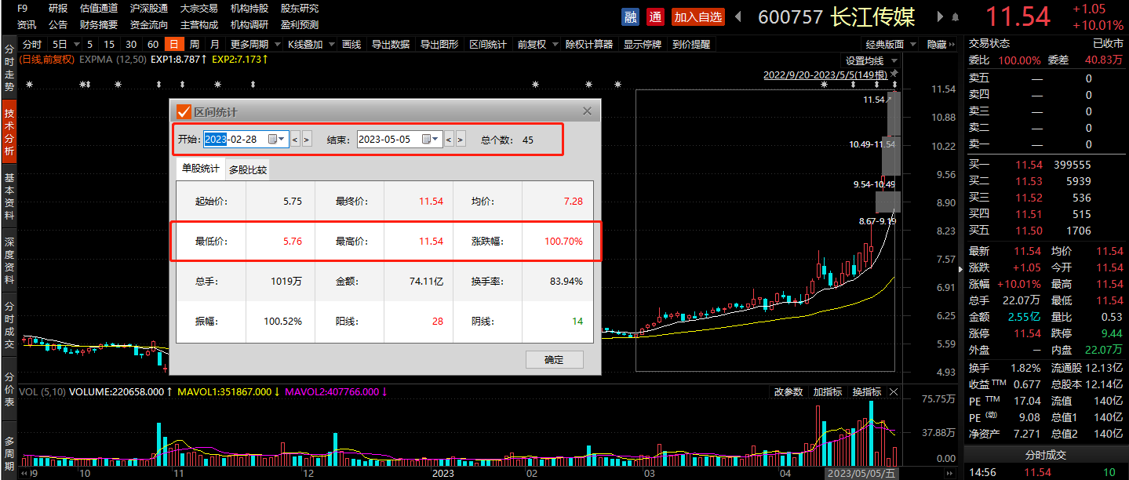This screenshot has width=1129, height=480.
Task: Open 大宗交易 menu item
Action: [x=199, y=9]
